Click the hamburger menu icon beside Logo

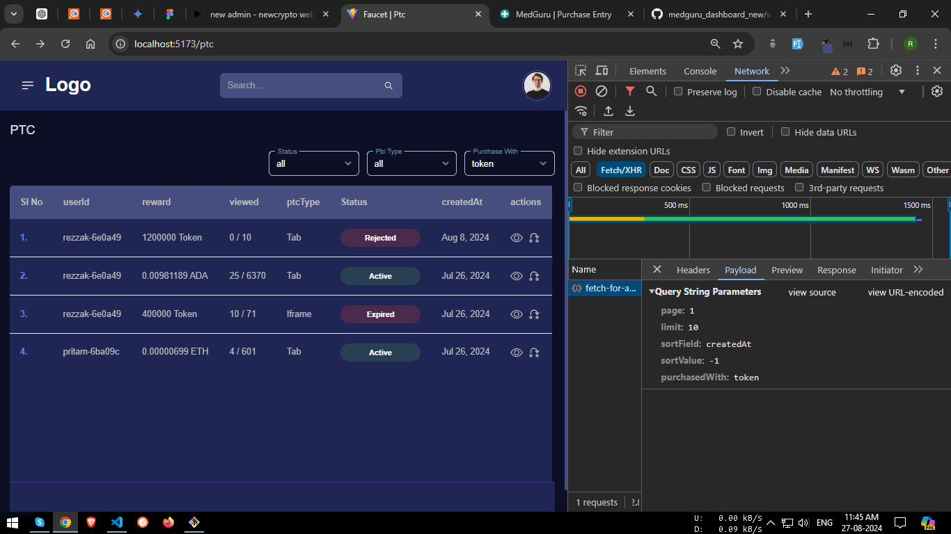click(x=28, y=86)
